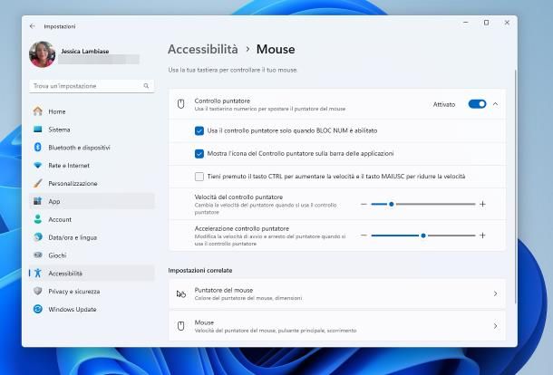
Task: Click the pointer icon by Puntatore del mouse
Action: coord(181,293)
